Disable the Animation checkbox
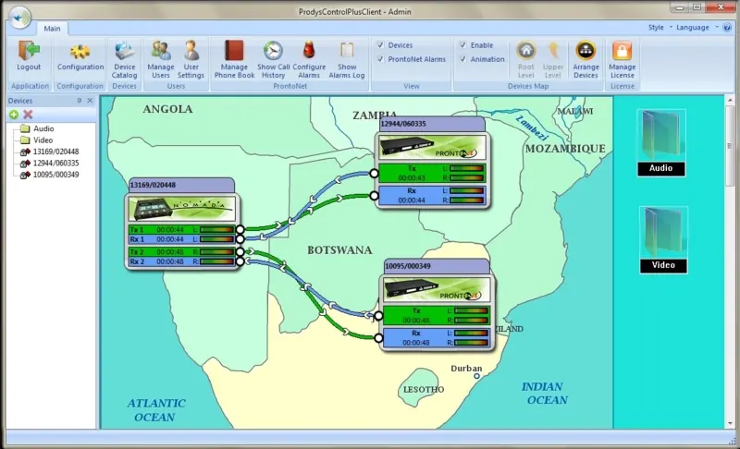740x449 pixels. pos(463,59)
